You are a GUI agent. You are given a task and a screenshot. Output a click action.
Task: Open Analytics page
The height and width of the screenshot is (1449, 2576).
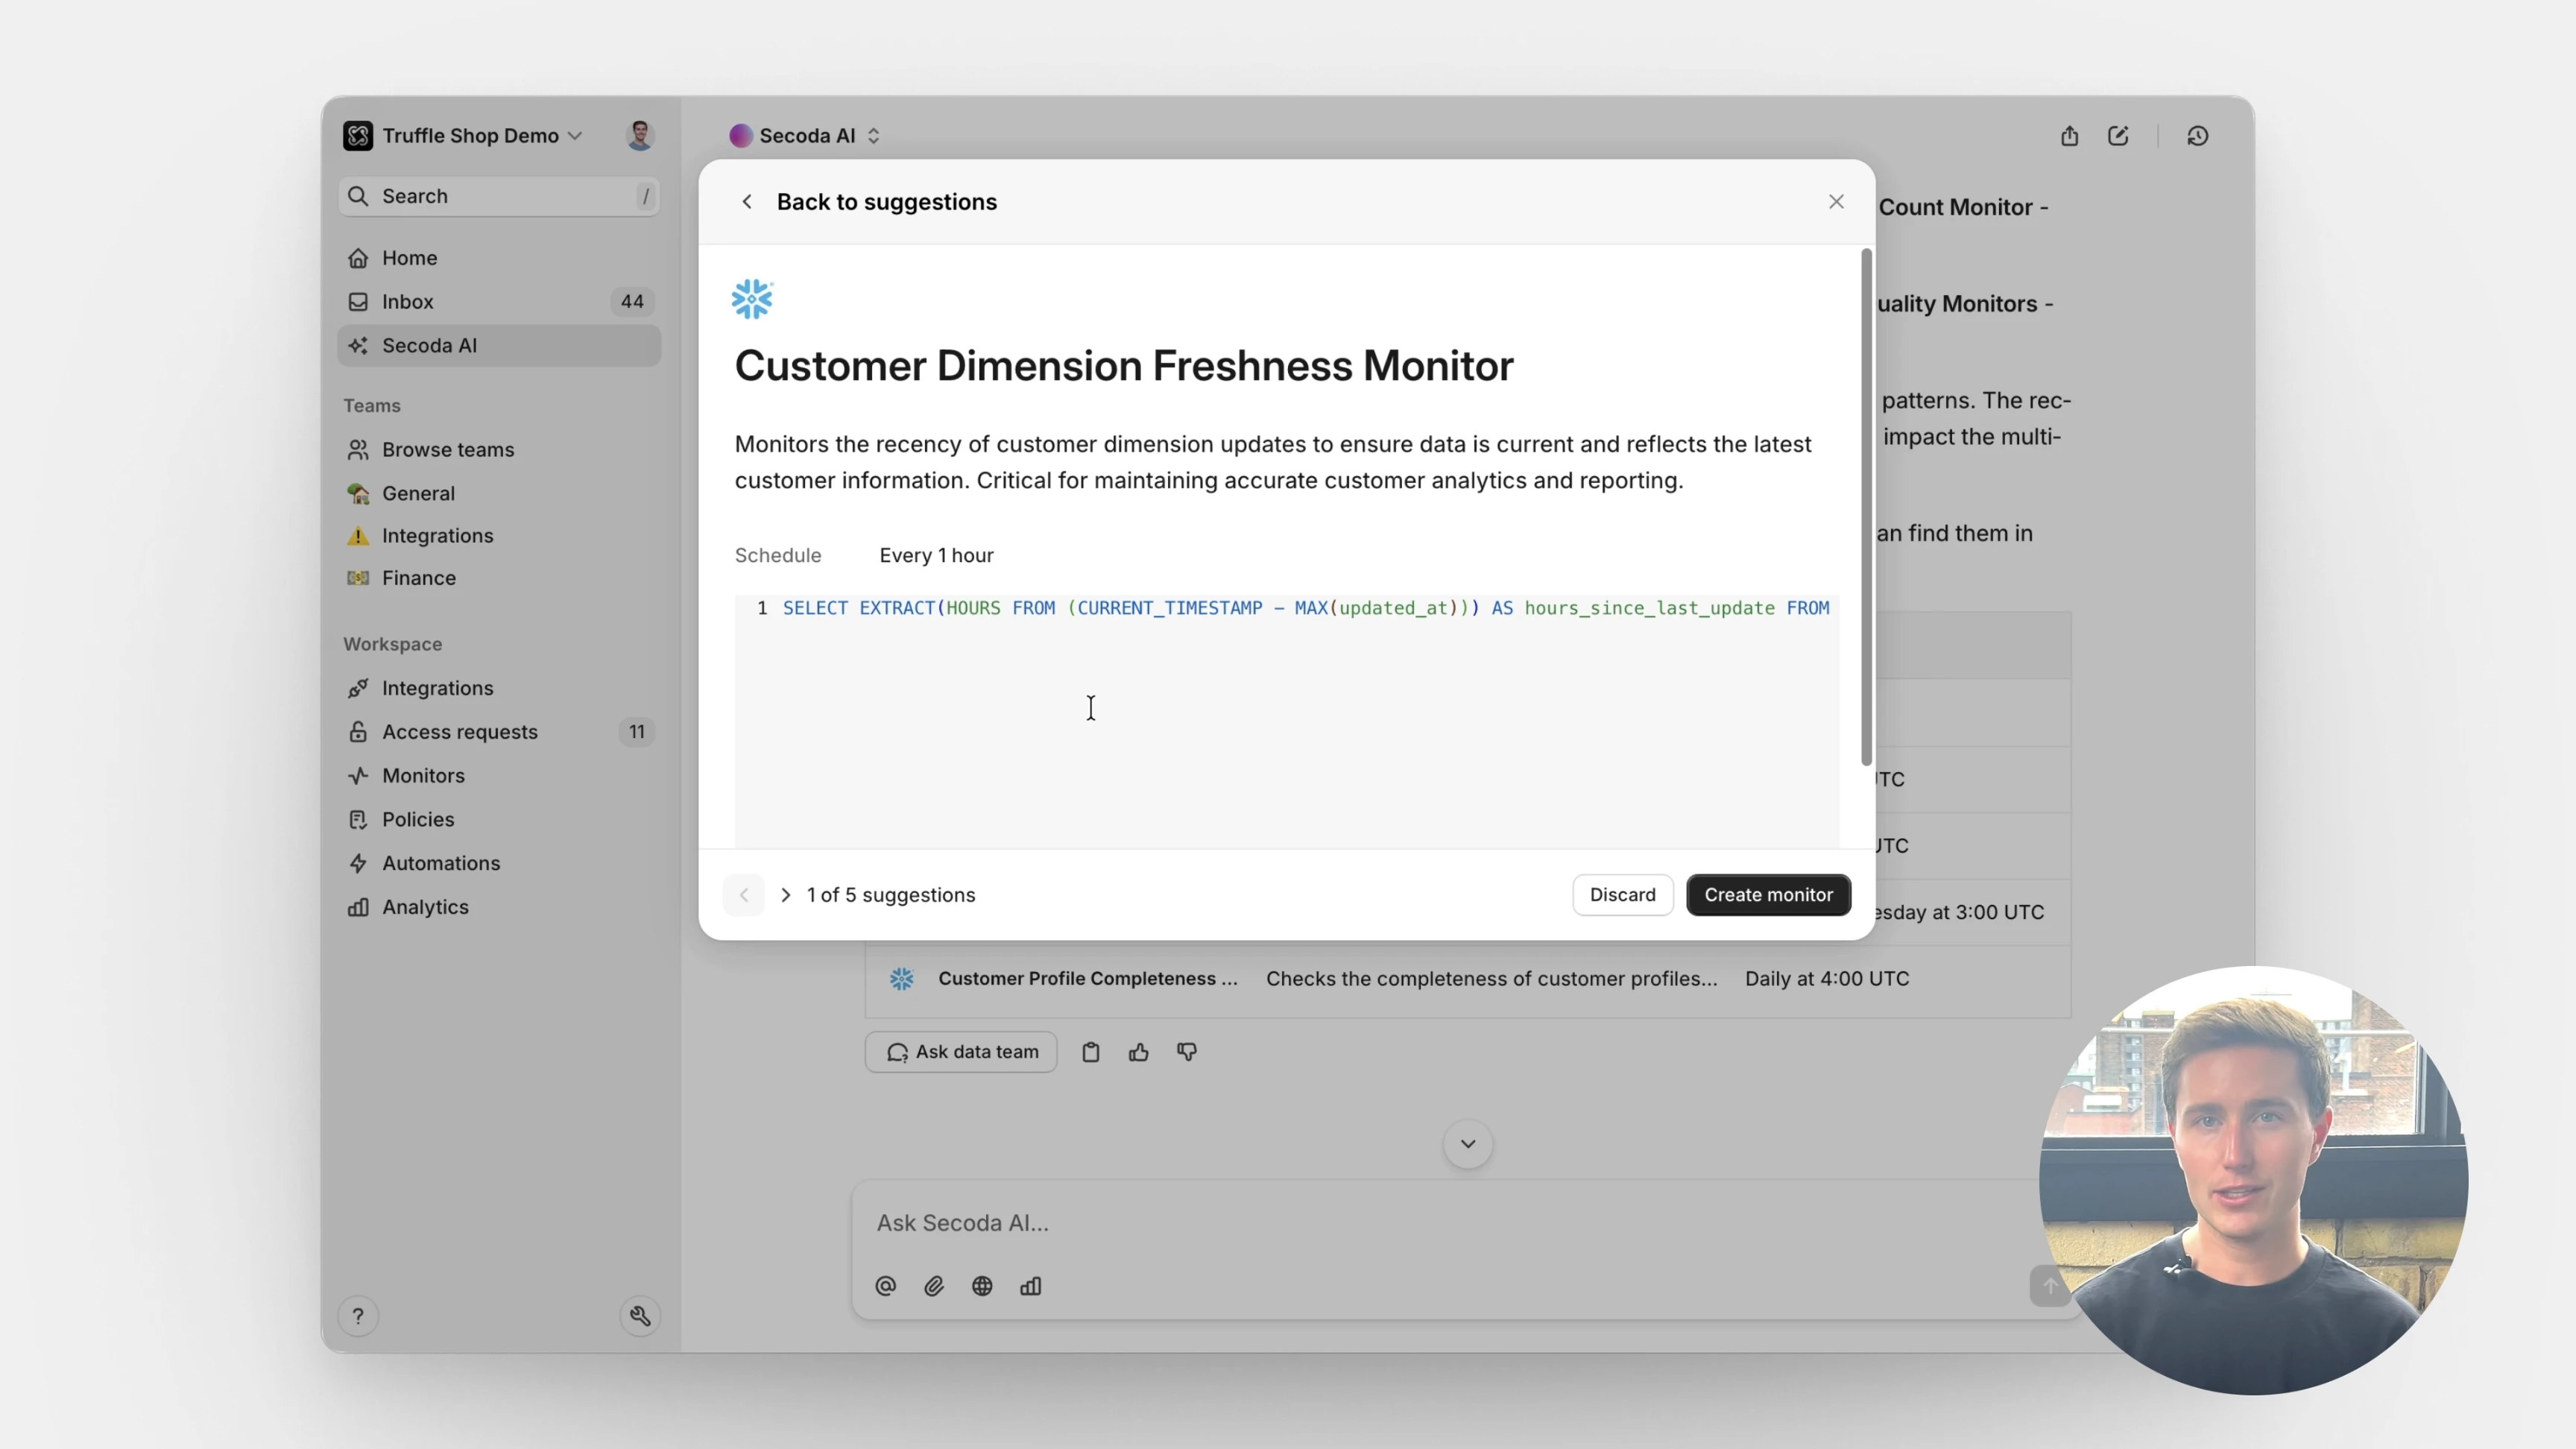499,907
